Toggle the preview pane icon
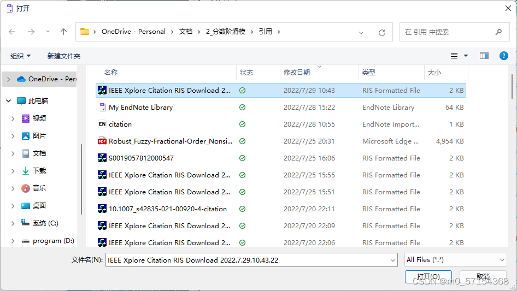 pyautogui.click(x=484, y=56)
